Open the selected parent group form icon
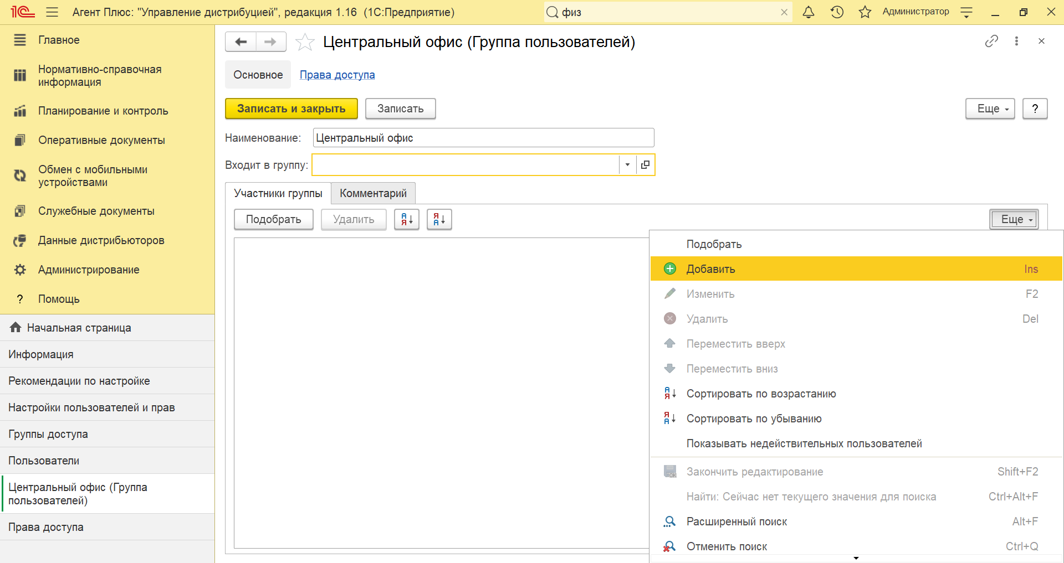 pyautogui.click(x=645, y=164)
